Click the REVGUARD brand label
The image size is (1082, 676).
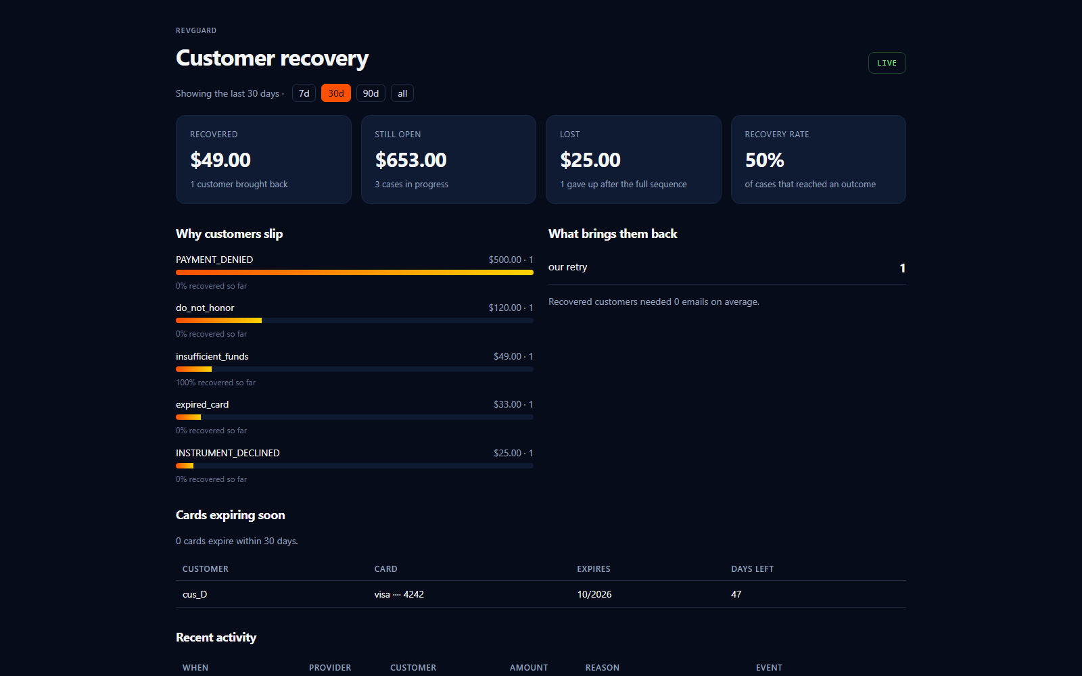[x=196, y=30]
